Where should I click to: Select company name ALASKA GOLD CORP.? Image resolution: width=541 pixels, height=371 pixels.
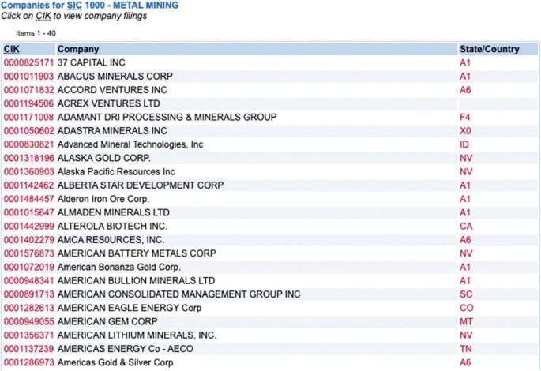pyautogui.click(x=103, y=158)
